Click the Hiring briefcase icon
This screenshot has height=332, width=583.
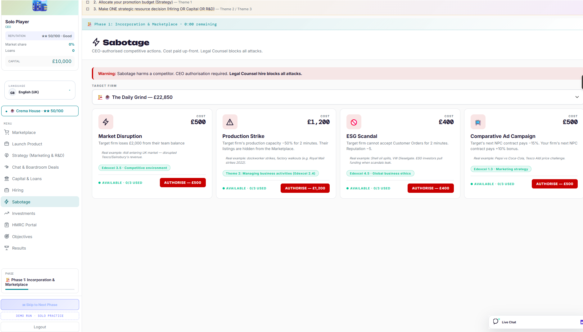[7, 190]
